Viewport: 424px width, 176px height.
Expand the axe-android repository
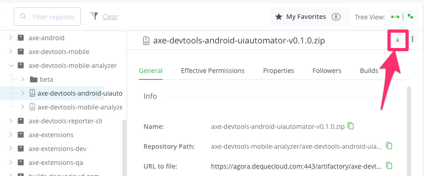[x=11, y=37]
